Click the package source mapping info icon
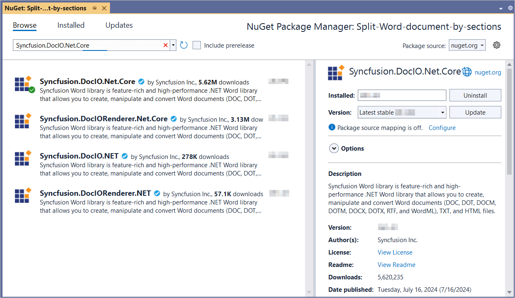Image resolution: width=515 pixels, height=298 pixels. pyautogui.click(x=332, y=127)
